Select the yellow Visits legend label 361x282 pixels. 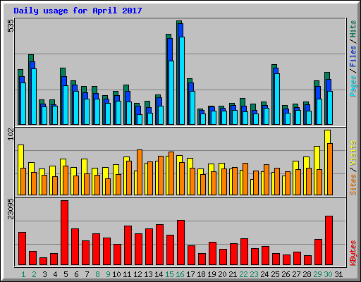pyautogui.click(x=353, y=153)
